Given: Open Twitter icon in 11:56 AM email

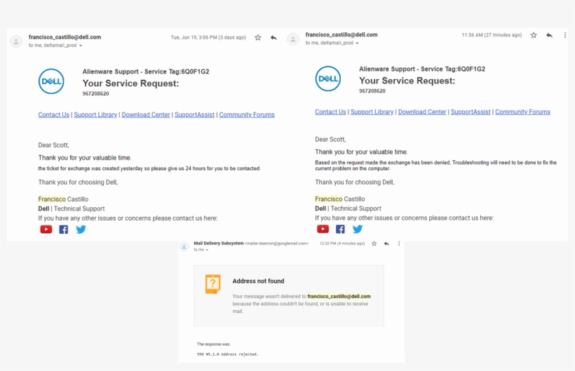Looking at the screenshot, I should point(358,229).
